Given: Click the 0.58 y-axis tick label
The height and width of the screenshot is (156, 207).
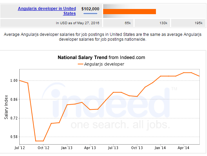Looking at the screenshot, I should pyautogui.click(x=14, y=137).
